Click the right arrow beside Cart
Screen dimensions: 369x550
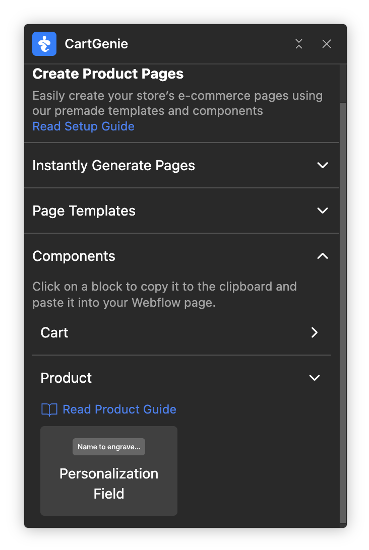315,332
